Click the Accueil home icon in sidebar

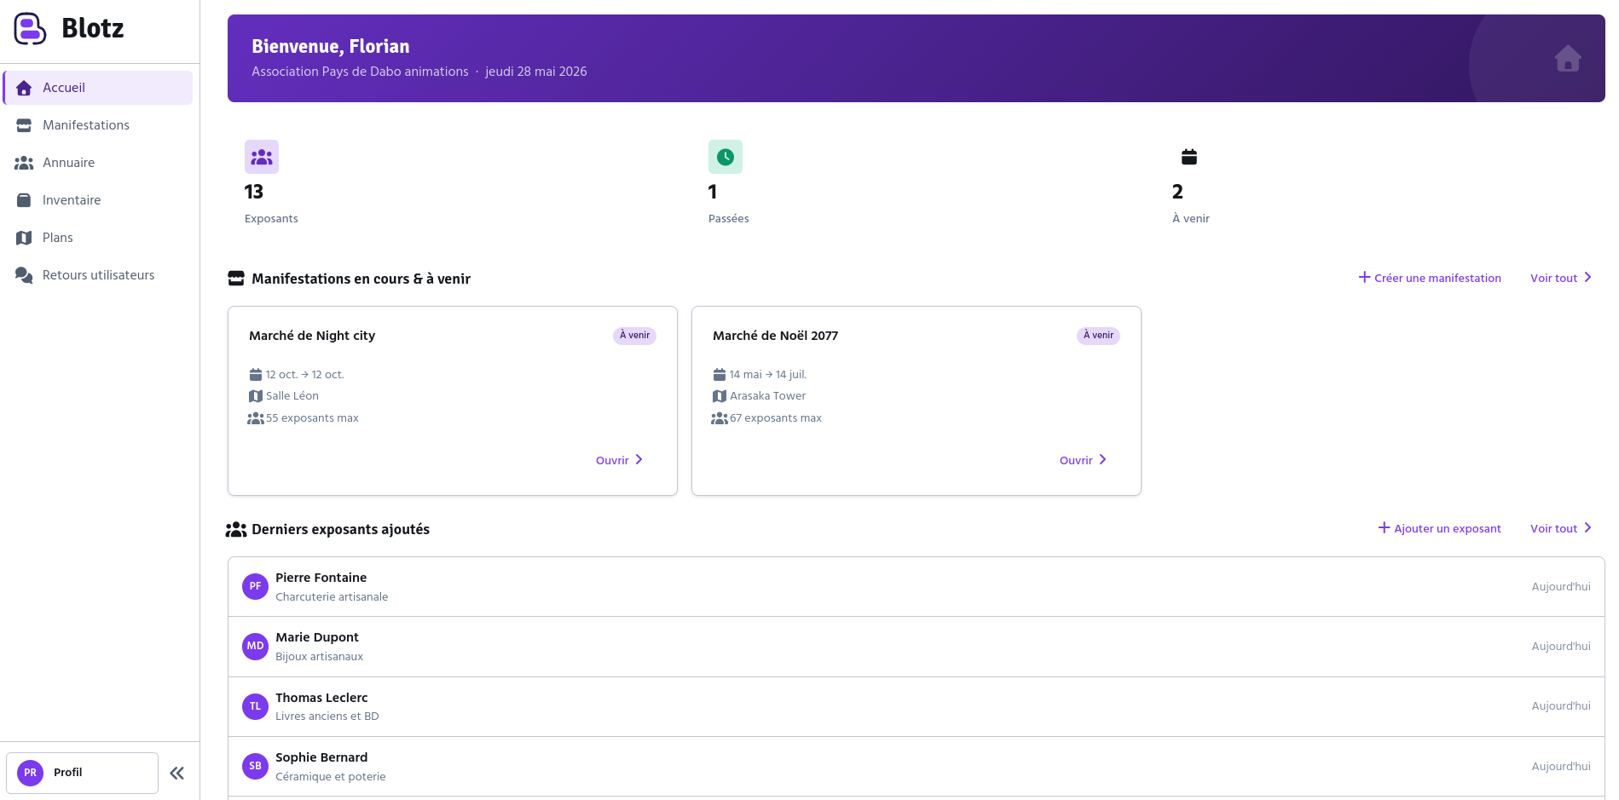[x=24, y=88]
